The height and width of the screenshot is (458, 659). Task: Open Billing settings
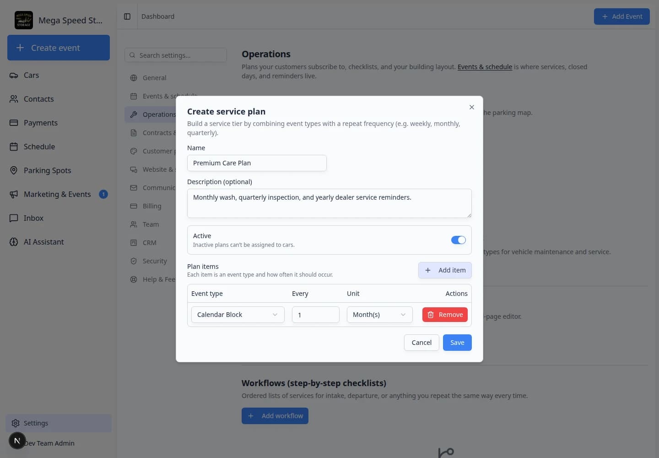click(151, 206)
